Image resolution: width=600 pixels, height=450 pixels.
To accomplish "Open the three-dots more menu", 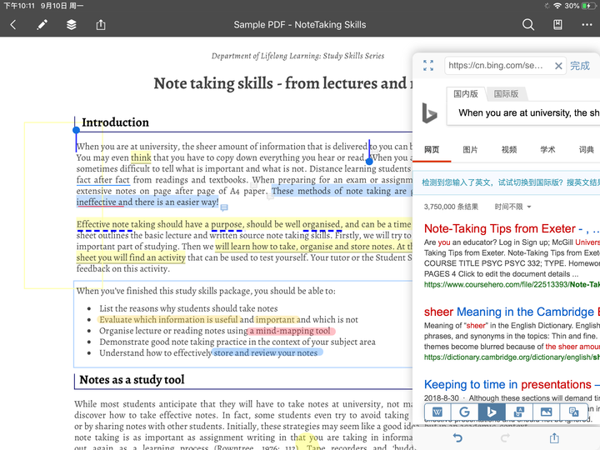I will (x=587, y=25).
